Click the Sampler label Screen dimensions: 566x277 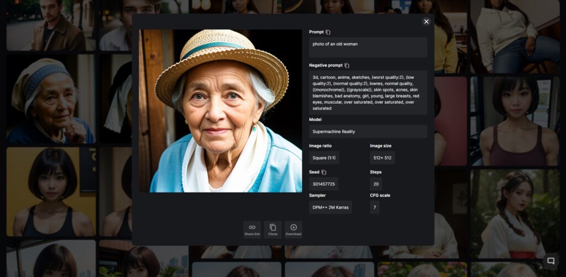click(317, 195)
